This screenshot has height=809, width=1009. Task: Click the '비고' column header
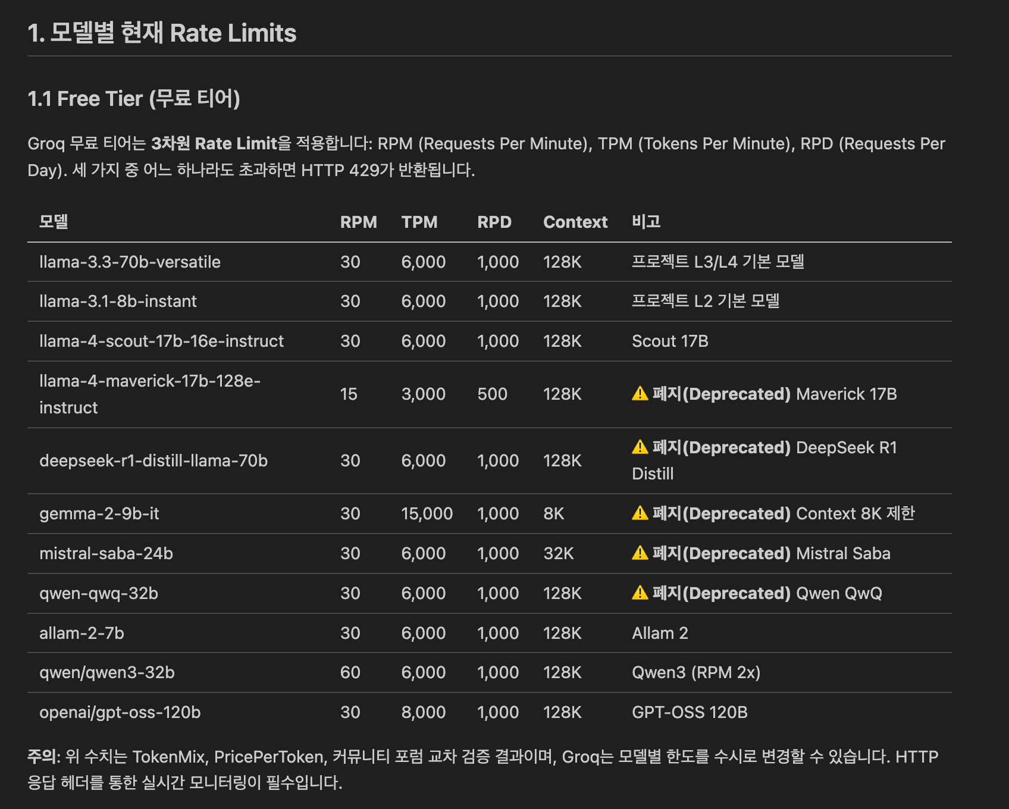tap(646, 222)
